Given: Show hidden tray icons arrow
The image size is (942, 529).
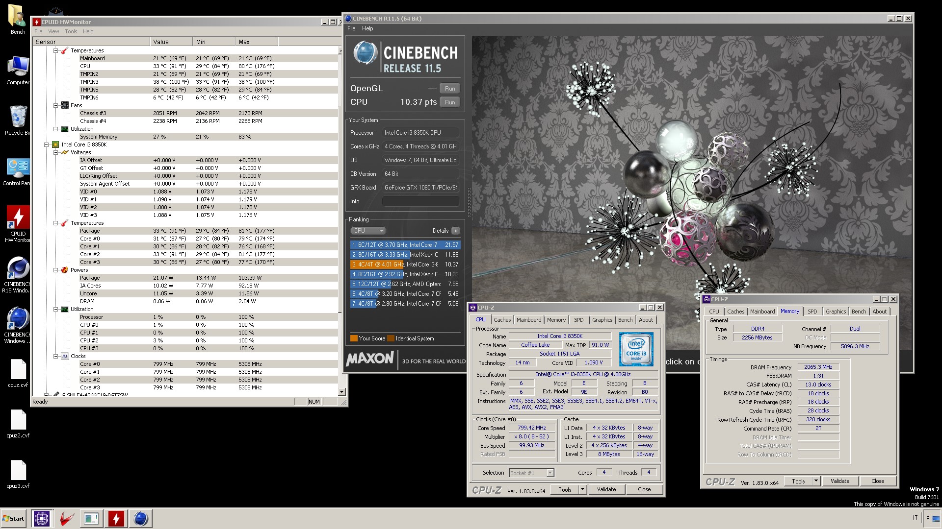Looking at the screenshot, I should (x=927, y=518).
